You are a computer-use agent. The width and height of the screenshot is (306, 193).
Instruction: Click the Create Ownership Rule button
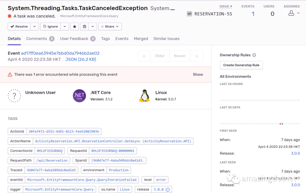click(241, 65)
